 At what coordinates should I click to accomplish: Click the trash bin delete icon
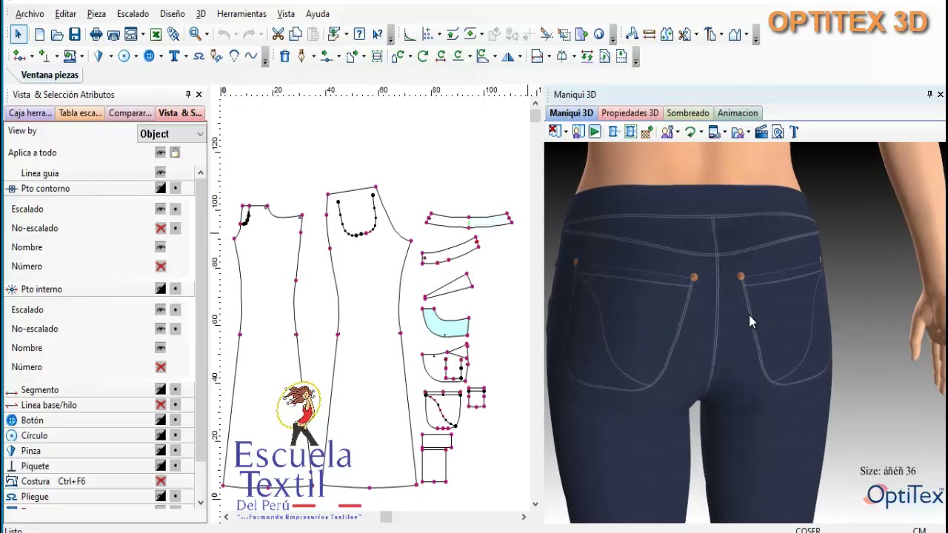coord(284,56)
